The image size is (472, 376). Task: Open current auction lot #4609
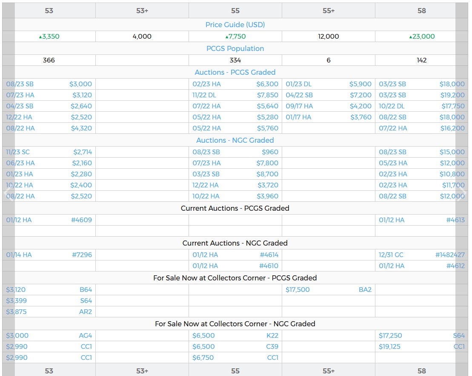[x=49, y=220]
